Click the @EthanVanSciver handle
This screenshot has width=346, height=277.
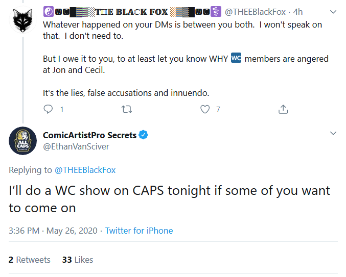(x=76, y=146)
